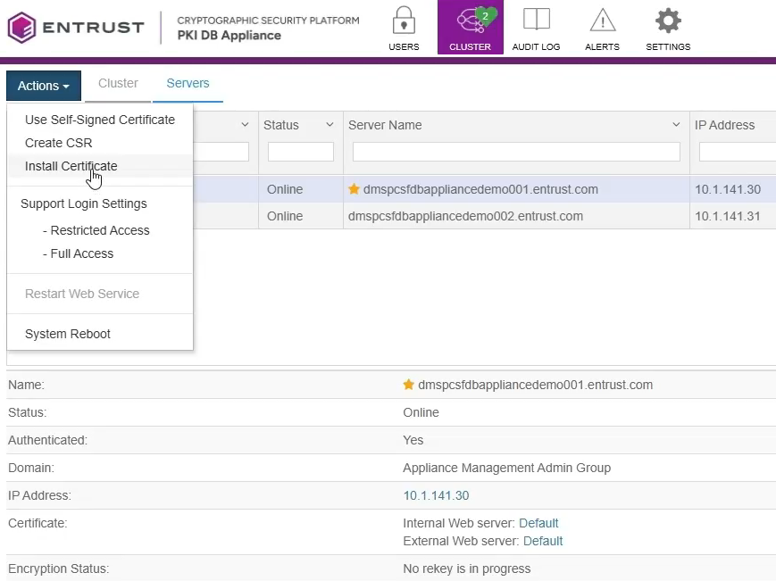Click the green heart cluster health badge

coord(486,17)
